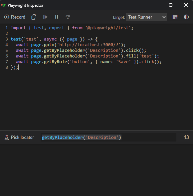193x196 pixels.
Task: Click the Save button locator code line
Action: coord(89,62)
